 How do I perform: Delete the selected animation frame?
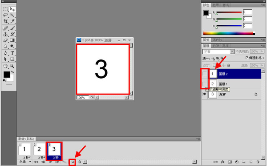(x=79, y=162)
